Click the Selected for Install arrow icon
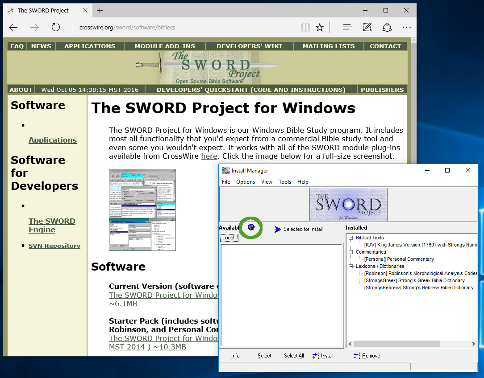484x378 pixels. (278, 229)
